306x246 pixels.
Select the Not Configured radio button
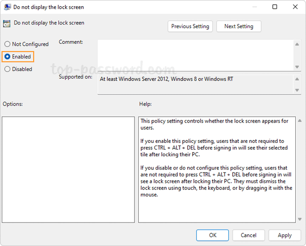[8, 44]
